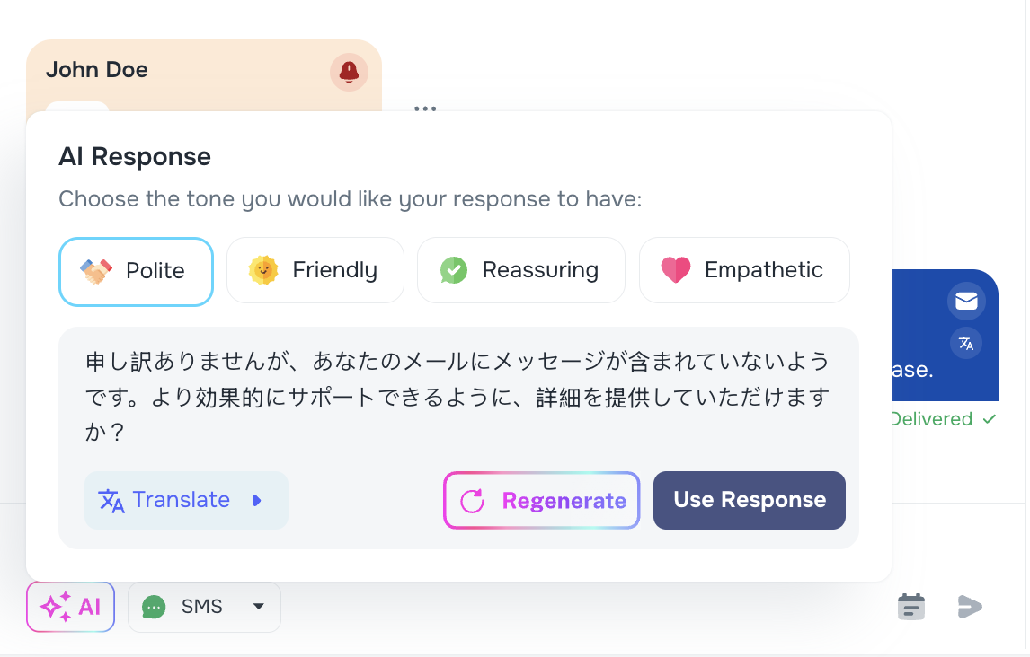The width and height of the screenshot is (1030, 657).
Task: Open the email envelope icon on the blue message
Action: tap(966, 302)
